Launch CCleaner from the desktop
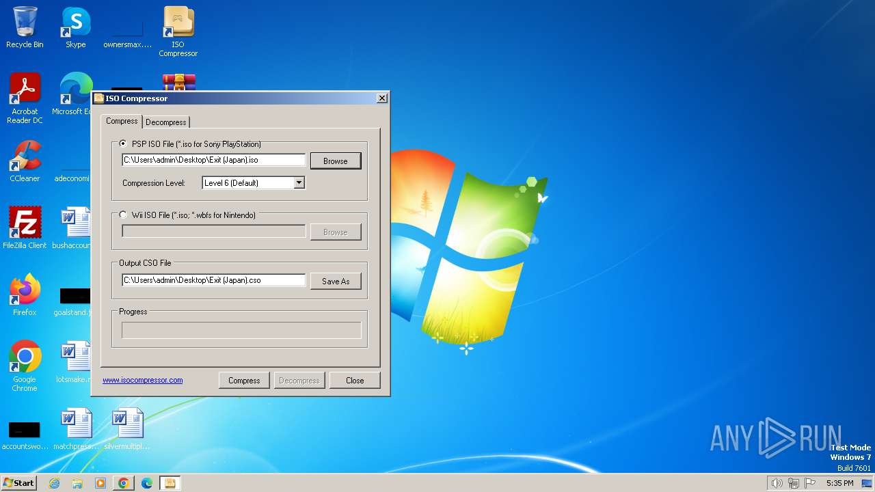The image size is (875, 492). coord(25,161)
